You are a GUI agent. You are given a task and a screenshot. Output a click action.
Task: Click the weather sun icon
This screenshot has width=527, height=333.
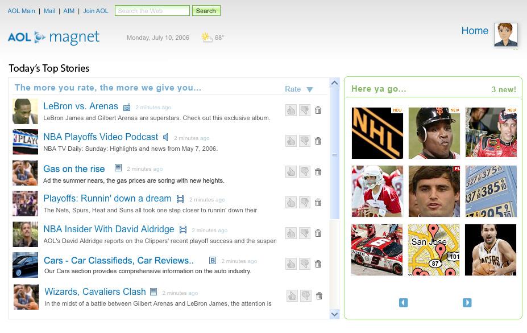(207, 37)
